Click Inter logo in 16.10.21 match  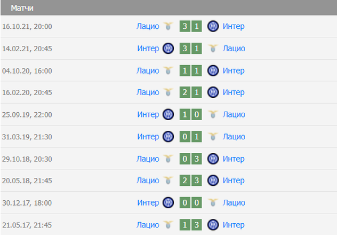tap(213, 26)
